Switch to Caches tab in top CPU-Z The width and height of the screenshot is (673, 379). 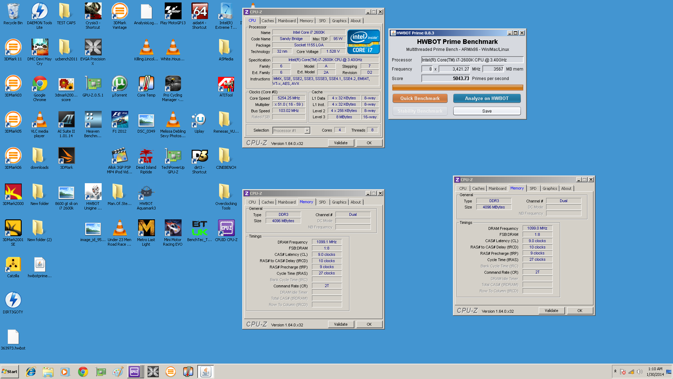267,21
